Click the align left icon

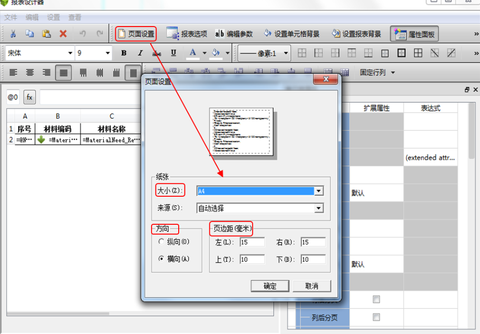pyautogui.click(x=13, y=72)
